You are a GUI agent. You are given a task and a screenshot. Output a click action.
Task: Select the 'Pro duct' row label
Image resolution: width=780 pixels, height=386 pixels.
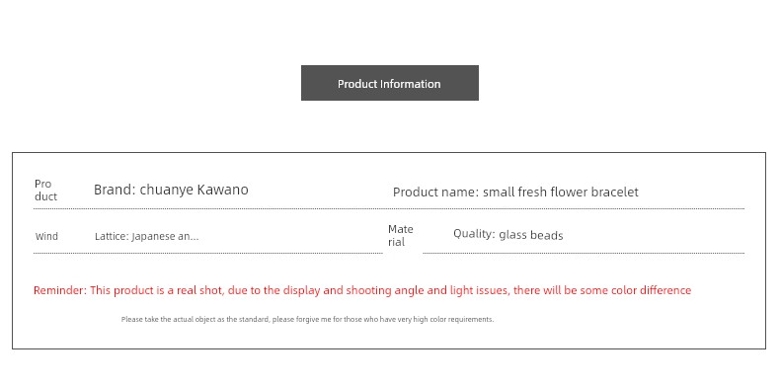[45, 190]
